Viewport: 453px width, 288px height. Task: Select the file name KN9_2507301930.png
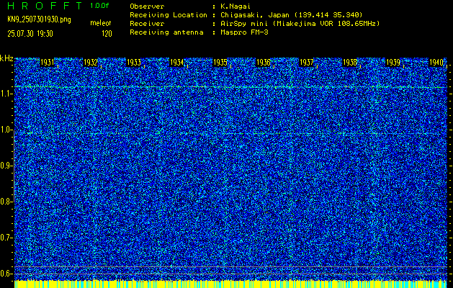[x=39, y=19]
